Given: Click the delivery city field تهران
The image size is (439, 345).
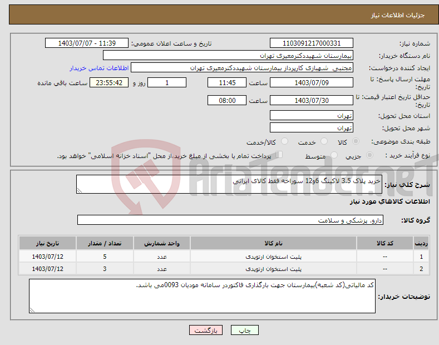Looking at the screenshot, I should point(312,127).
